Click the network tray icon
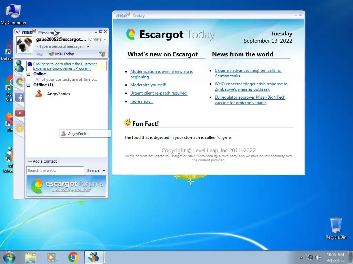The width and height of the screenshot is (353, 264). point(310,257)
